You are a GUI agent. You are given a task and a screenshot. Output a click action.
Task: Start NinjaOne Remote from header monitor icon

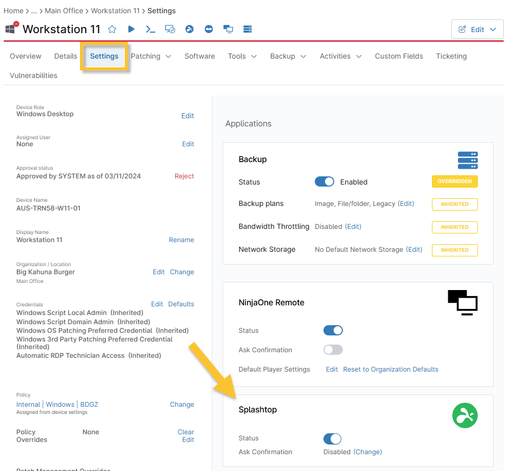(228, 29)
